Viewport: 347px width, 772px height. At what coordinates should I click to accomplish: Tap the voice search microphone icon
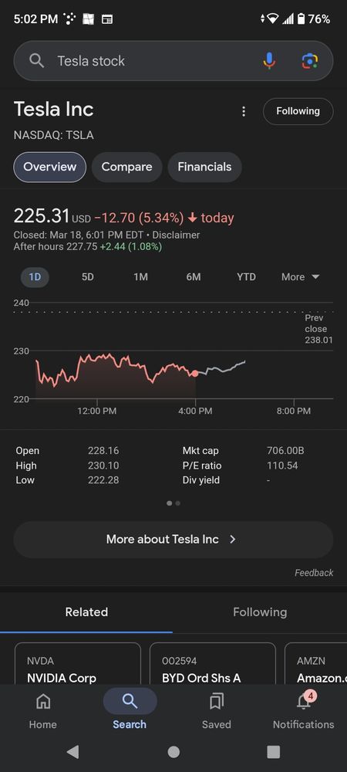(x=269, y=60)
